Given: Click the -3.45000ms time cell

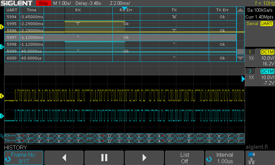Looking at the screenshot, I should (32, 17).
